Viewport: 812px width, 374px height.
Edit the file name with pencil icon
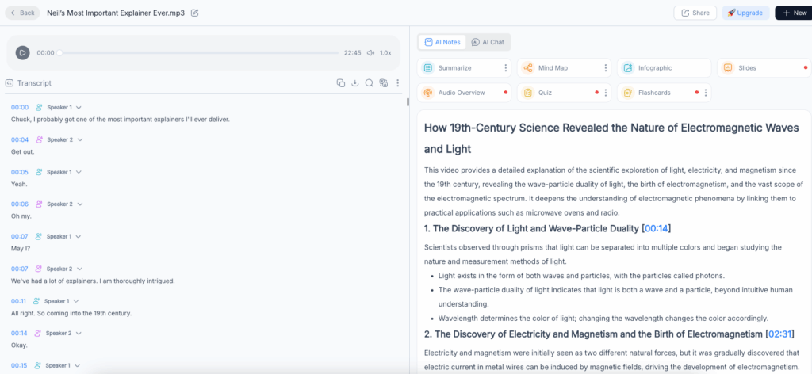tap(195, 13)
